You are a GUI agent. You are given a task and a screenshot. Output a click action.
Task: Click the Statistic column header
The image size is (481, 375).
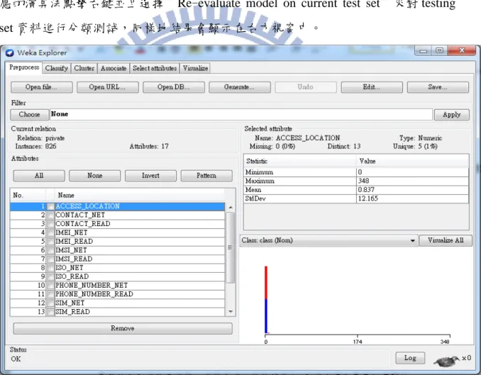click(x=300, y=162)
